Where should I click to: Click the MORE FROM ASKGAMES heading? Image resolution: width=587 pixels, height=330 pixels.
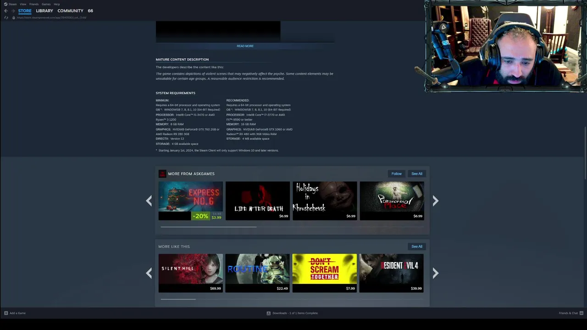pyautogui.click(x=191, y=174)
